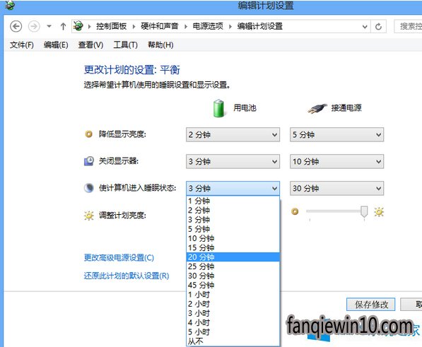Expand the address bar history chevron
The image size is (422, 347).
click(x=365, y=27)
